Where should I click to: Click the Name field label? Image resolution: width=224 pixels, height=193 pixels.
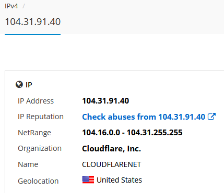[x=28, y=164]
